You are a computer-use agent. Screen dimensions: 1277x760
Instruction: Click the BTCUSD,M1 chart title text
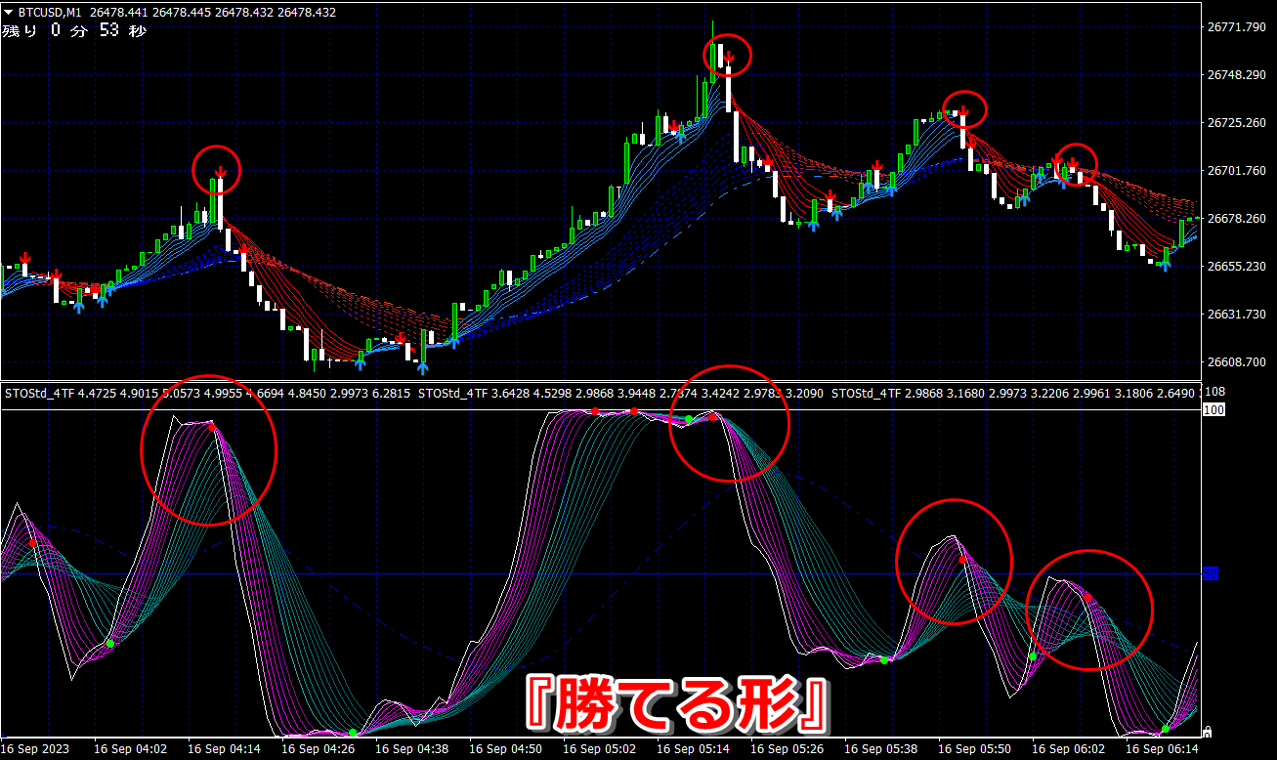[x=52, y=12]
